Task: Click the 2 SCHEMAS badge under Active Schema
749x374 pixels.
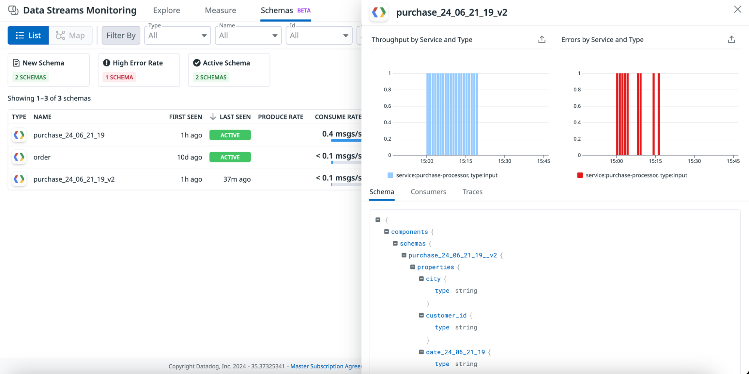Action: (x=211, y=77)
